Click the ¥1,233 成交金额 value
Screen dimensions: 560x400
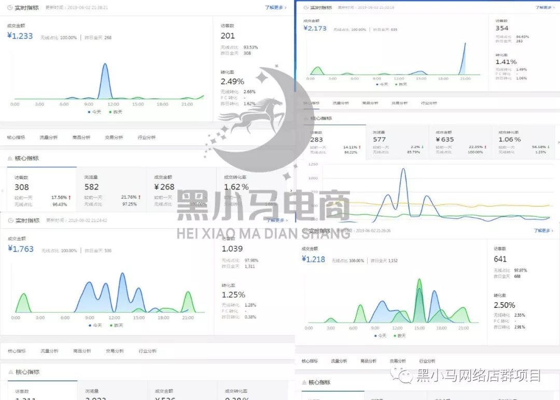pos(20,36)
